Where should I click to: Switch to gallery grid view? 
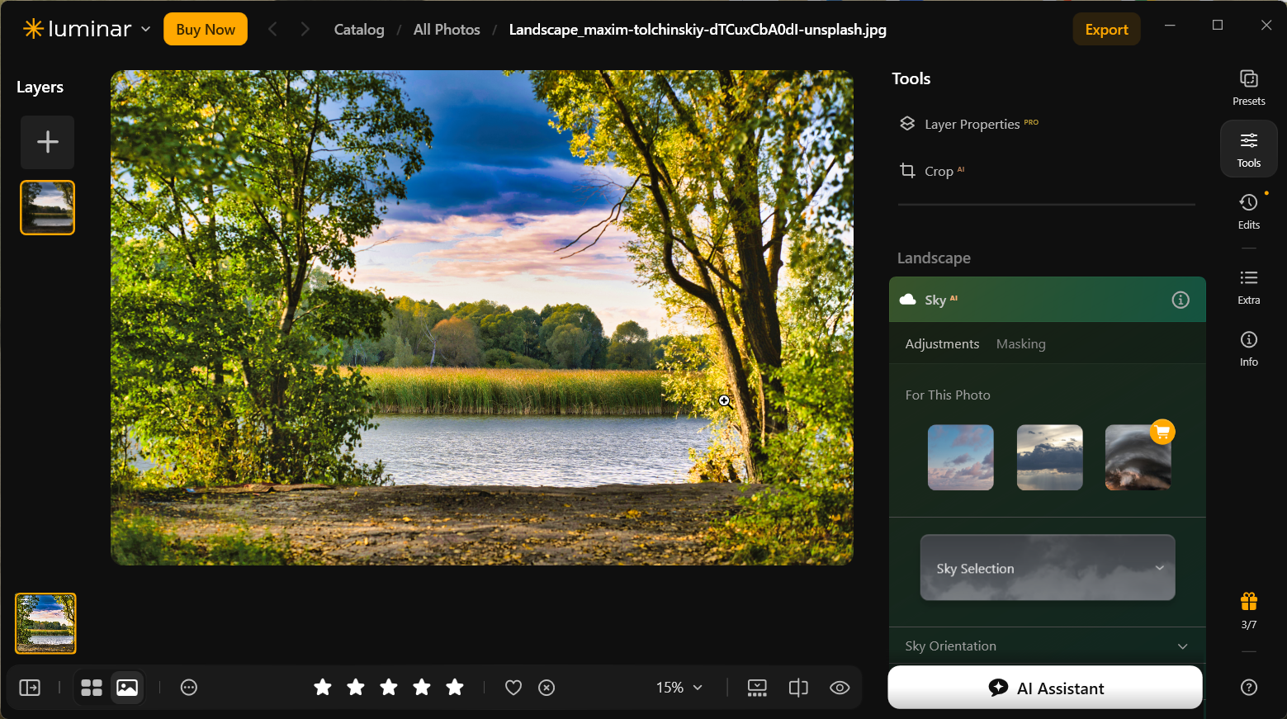(x=92, y=688)
